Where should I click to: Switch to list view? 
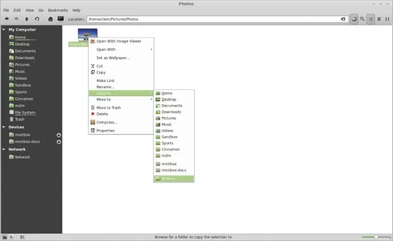click(x=379, y=19)
